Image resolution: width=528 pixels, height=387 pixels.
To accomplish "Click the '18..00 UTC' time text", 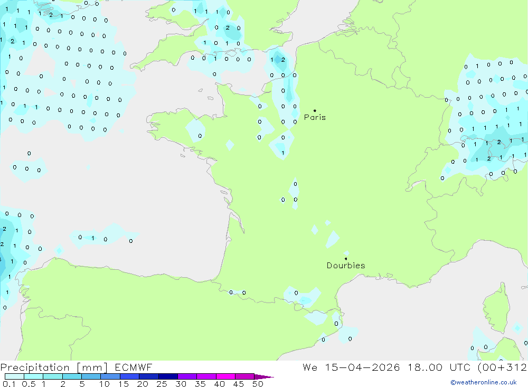I will (x=439, y=367).
